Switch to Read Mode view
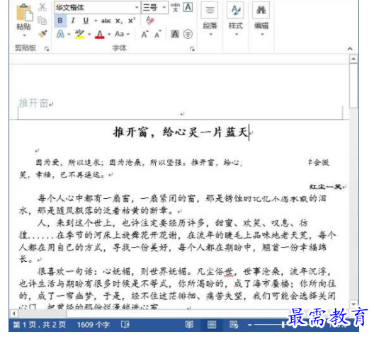Screen dimensions: 374x339 [x=189, y=325]
